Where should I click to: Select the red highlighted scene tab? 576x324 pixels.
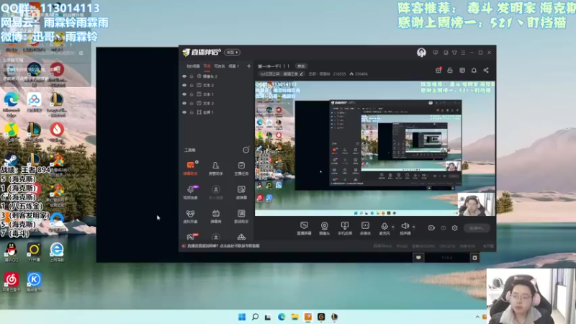207,66
